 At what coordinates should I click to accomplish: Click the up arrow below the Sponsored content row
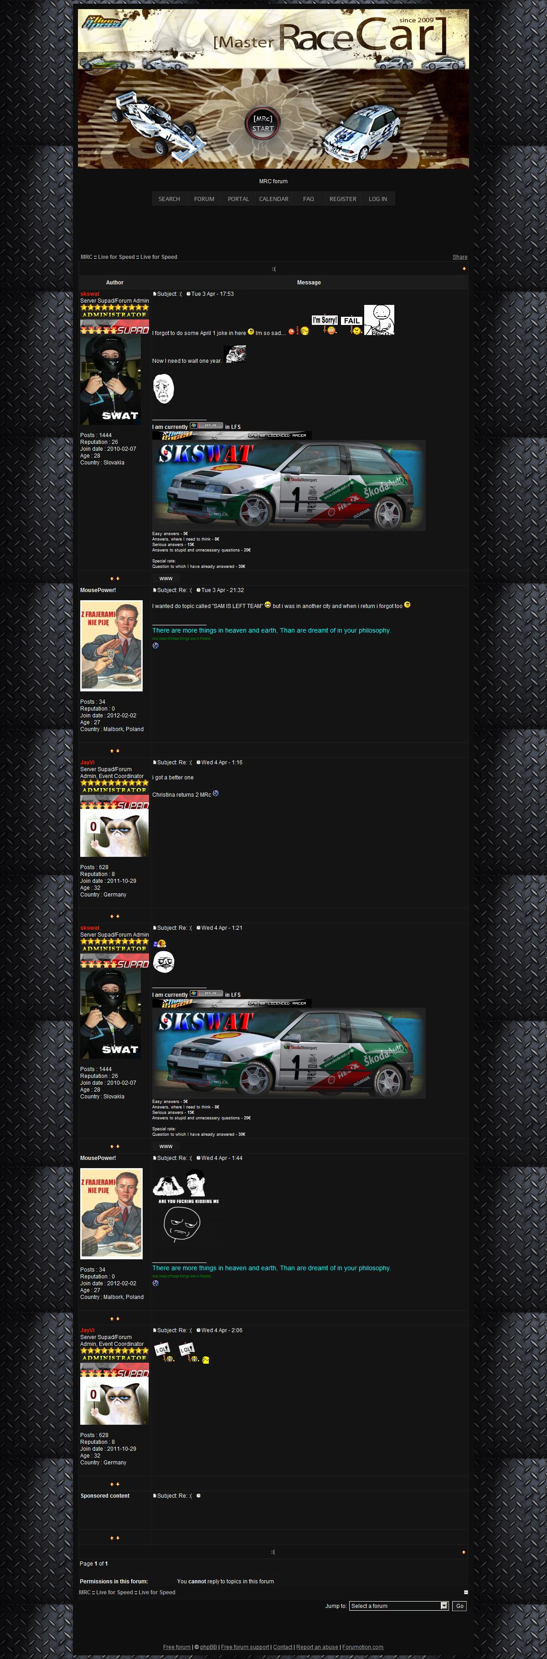click(112, 1538)
